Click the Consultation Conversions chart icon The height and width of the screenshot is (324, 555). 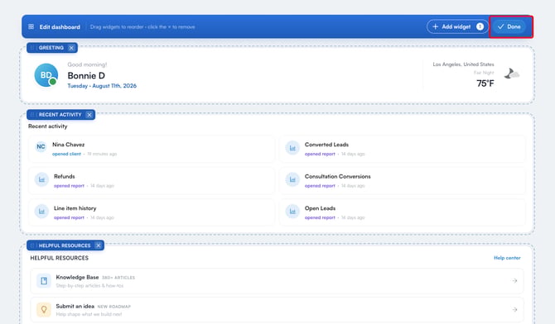coord(292,179)
